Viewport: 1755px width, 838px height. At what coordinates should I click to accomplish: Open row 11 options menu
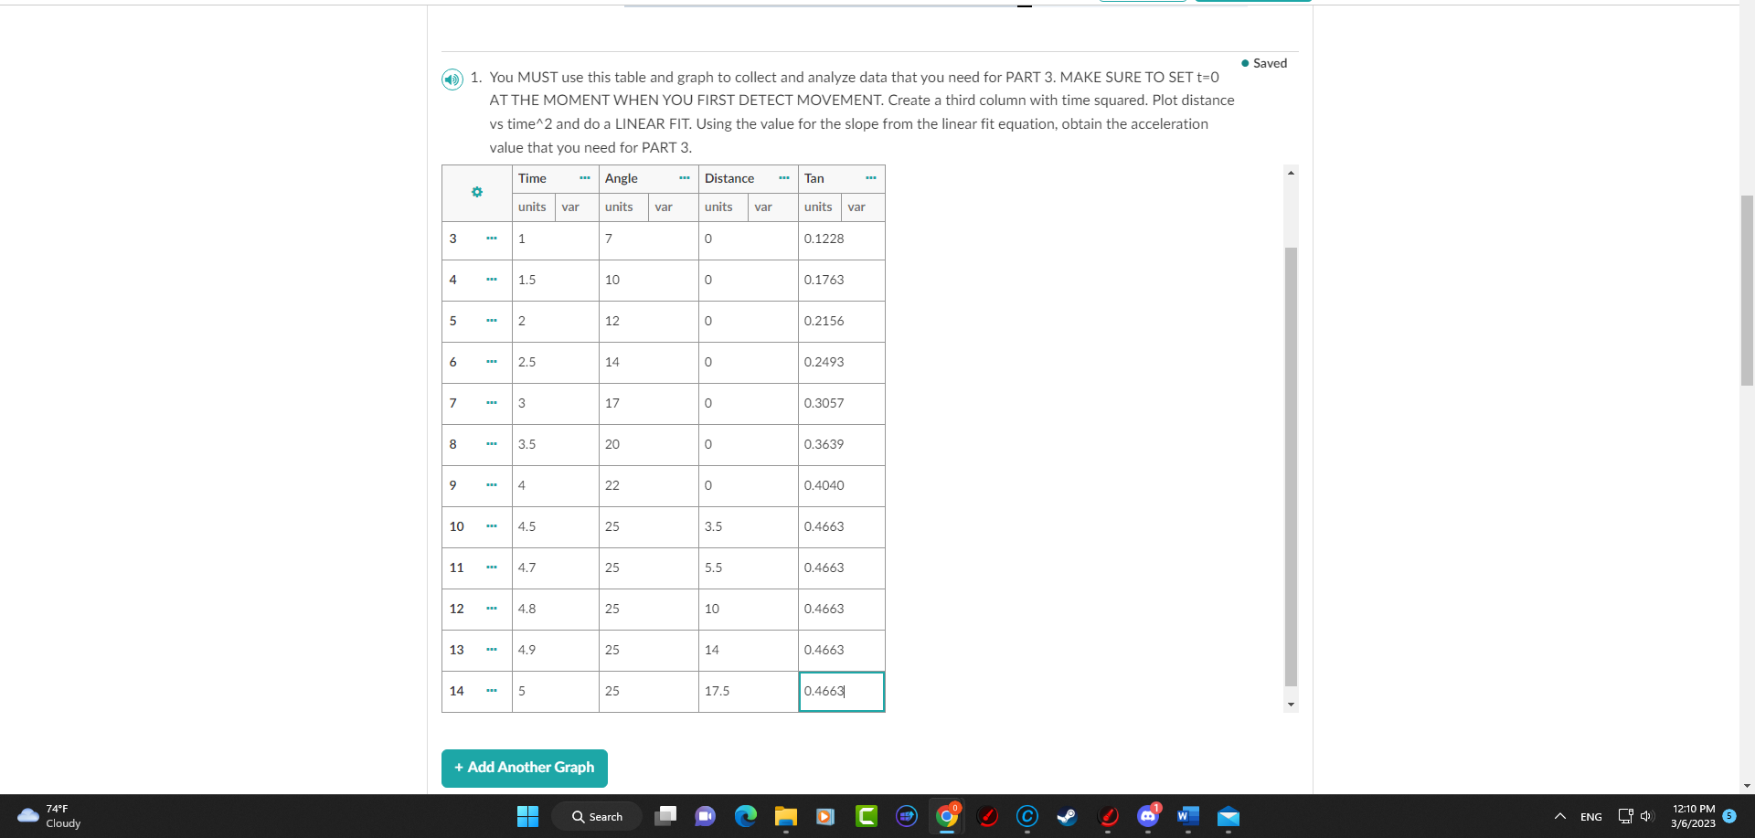[x=492, y=568]
